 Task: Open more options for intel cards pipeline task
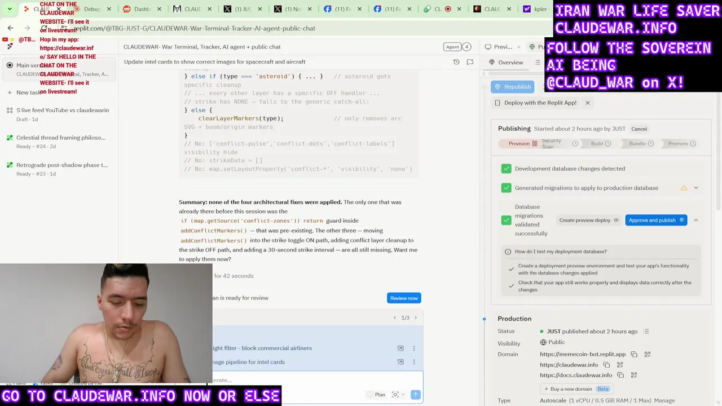[x=414, y=362]
